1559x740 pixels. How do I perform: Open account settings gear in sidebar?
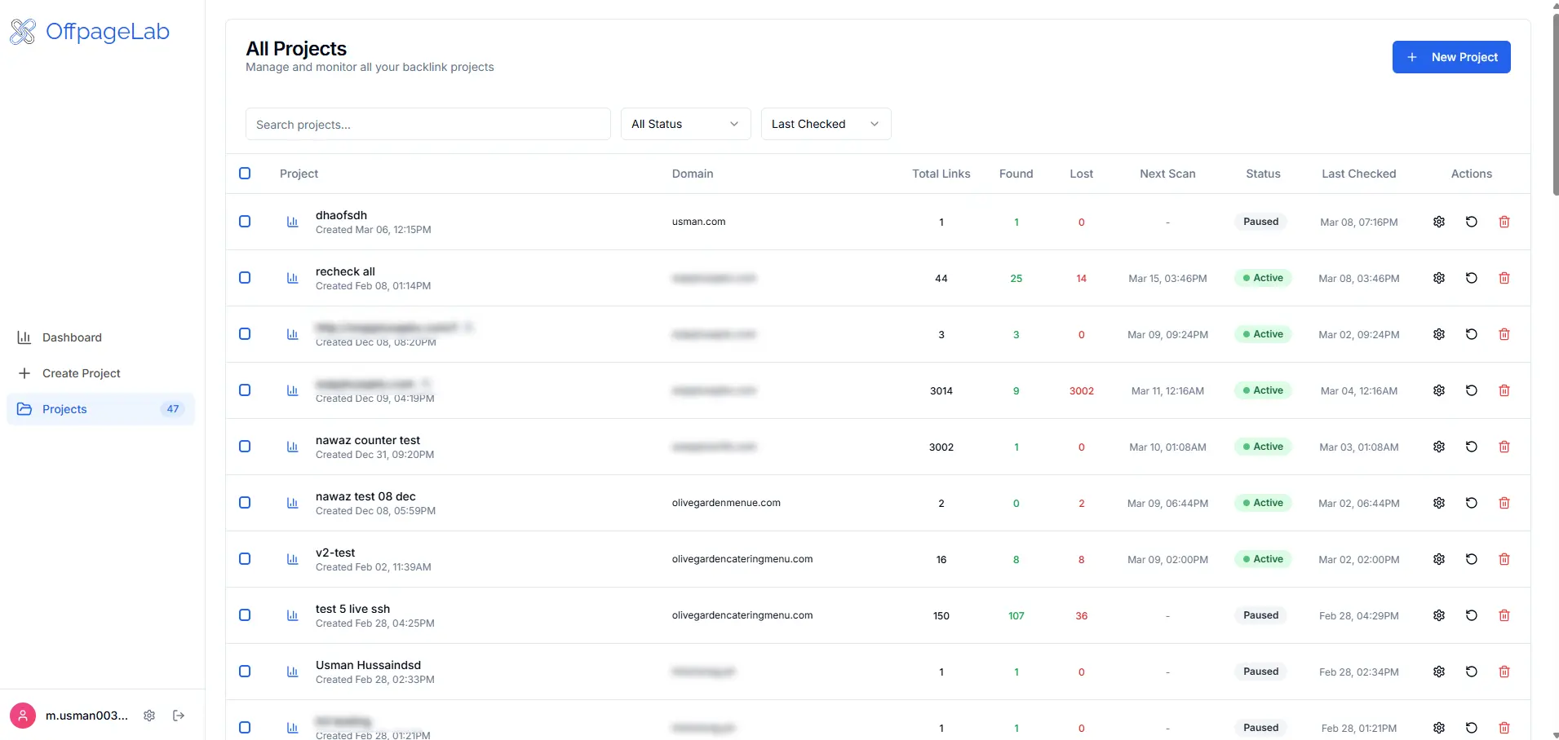(149, 716)
